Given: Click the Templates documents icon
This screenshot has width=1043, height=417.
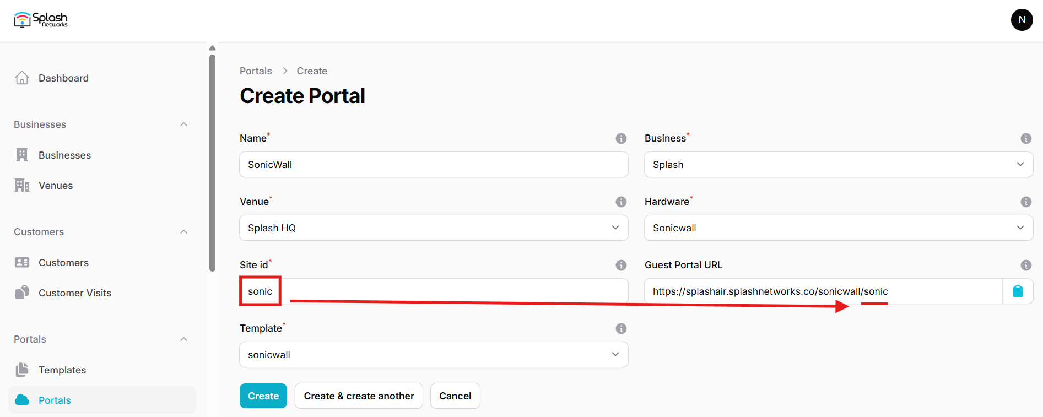Looking at the screenshot, I should point(22,370).
